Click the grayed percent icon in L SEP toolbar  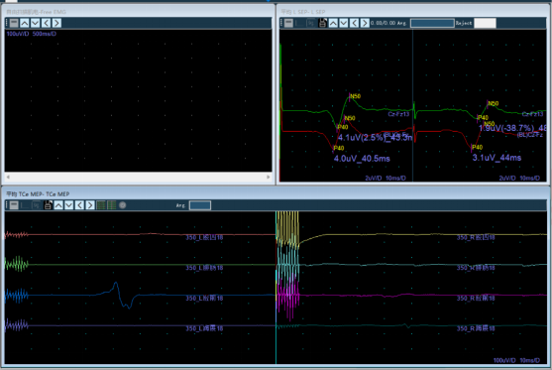(x=311, y=23)
